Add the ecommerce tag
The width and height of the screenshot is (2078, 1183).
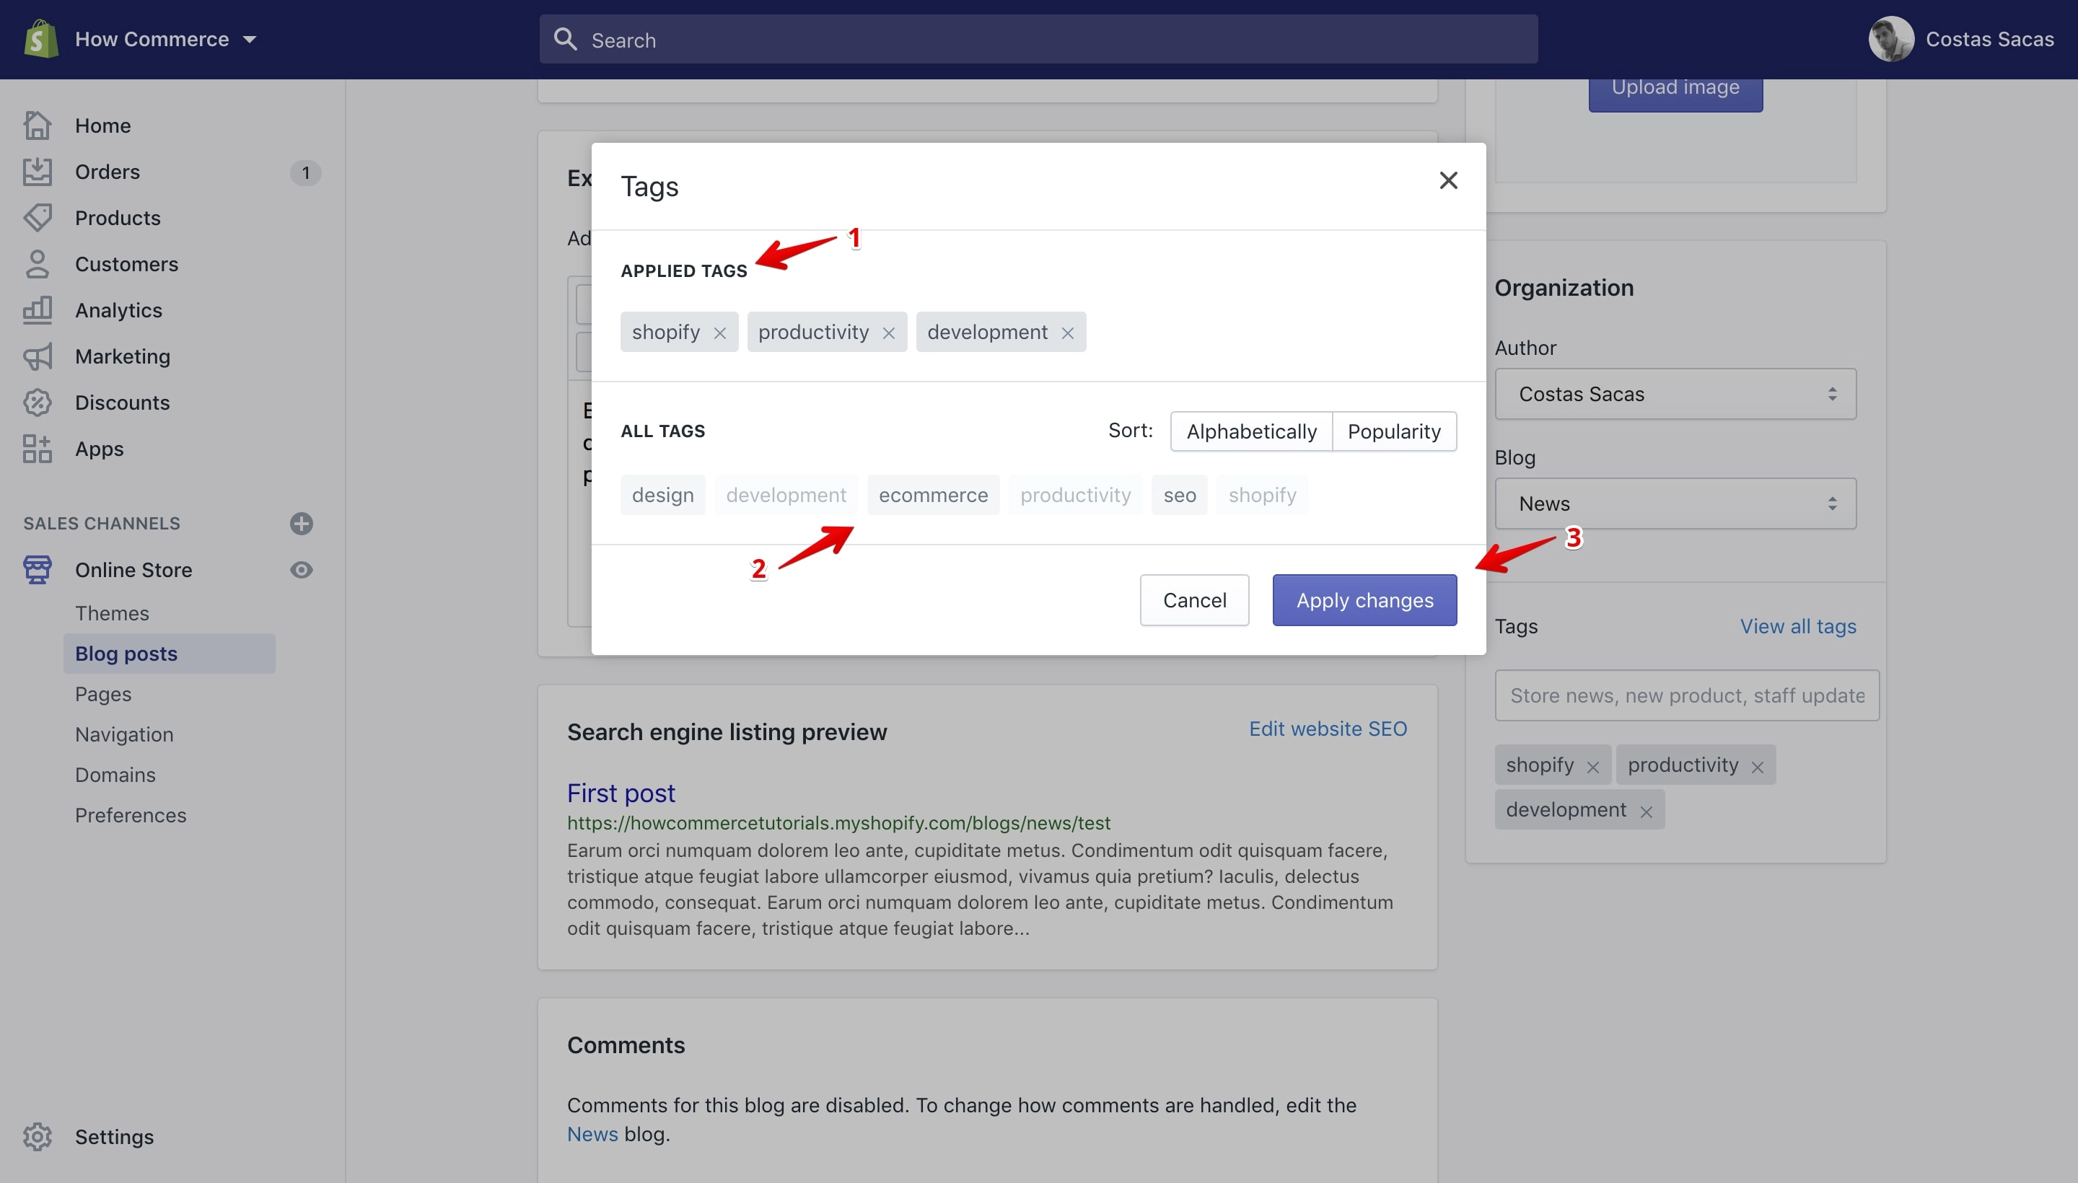(x=934, y=495)
